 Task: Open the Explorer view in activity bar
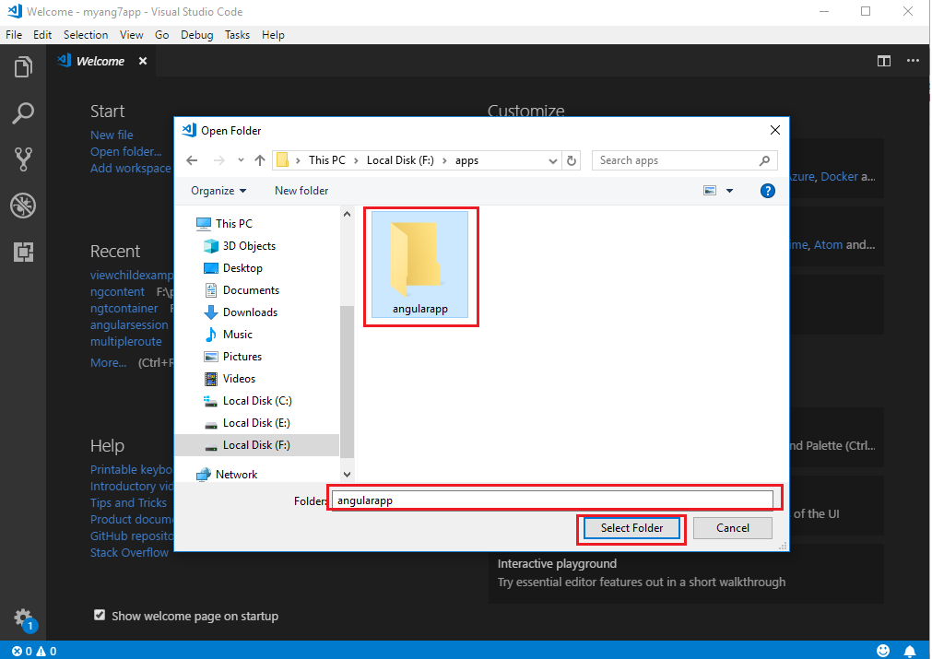click(x=23, y=67)
